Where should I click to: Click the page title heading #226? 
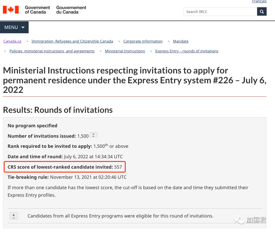134,80
